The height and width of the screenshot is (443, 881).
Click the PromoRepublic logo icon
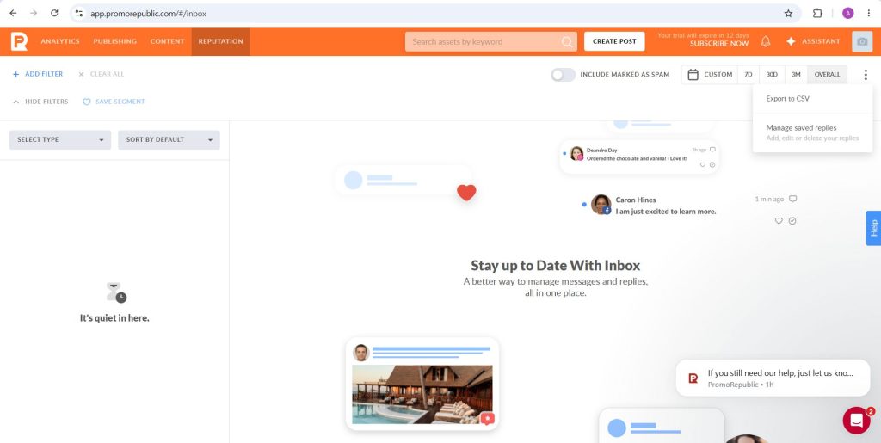tap(19, 41)
